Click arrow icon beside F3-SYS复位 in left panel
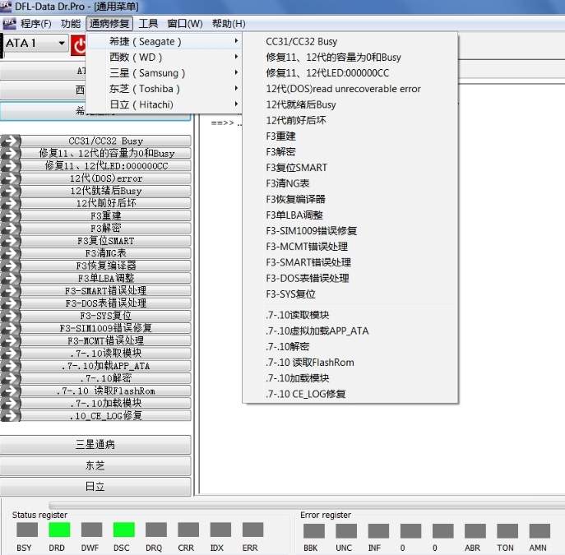Image resolution: width=565 pixels, height=555 pixels. 10,316
